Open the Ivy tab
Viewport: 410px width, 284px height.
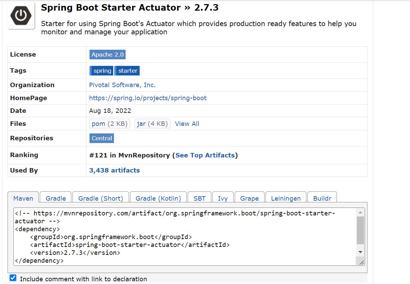[x=223, y=198]
